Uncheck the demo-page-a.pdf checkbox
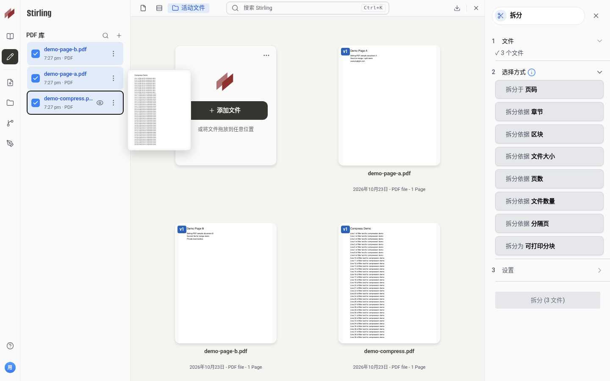 point(36,78)
